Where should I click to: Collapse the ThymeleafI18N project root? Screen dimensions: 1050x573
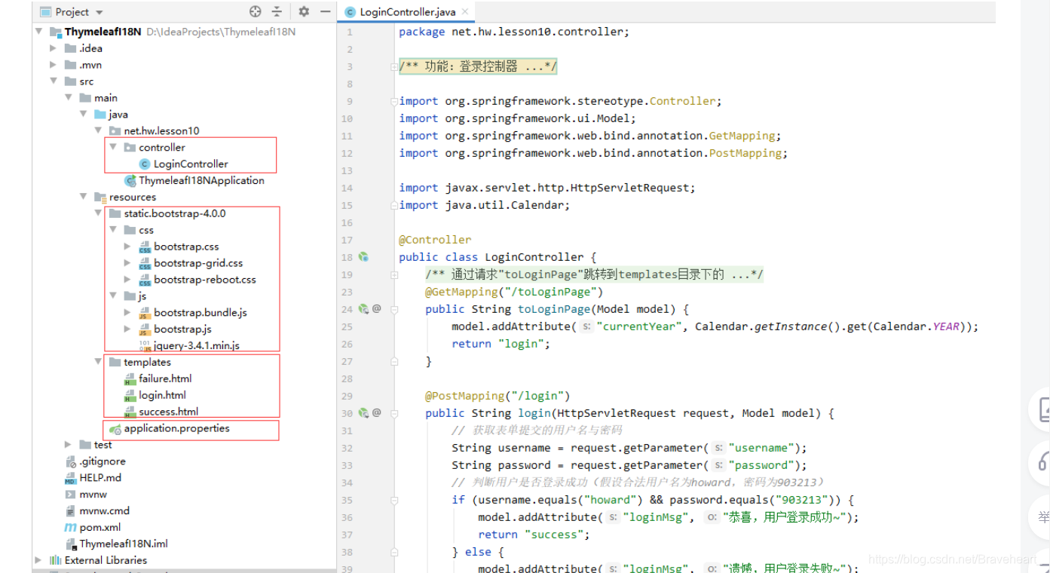click(38, 32)
